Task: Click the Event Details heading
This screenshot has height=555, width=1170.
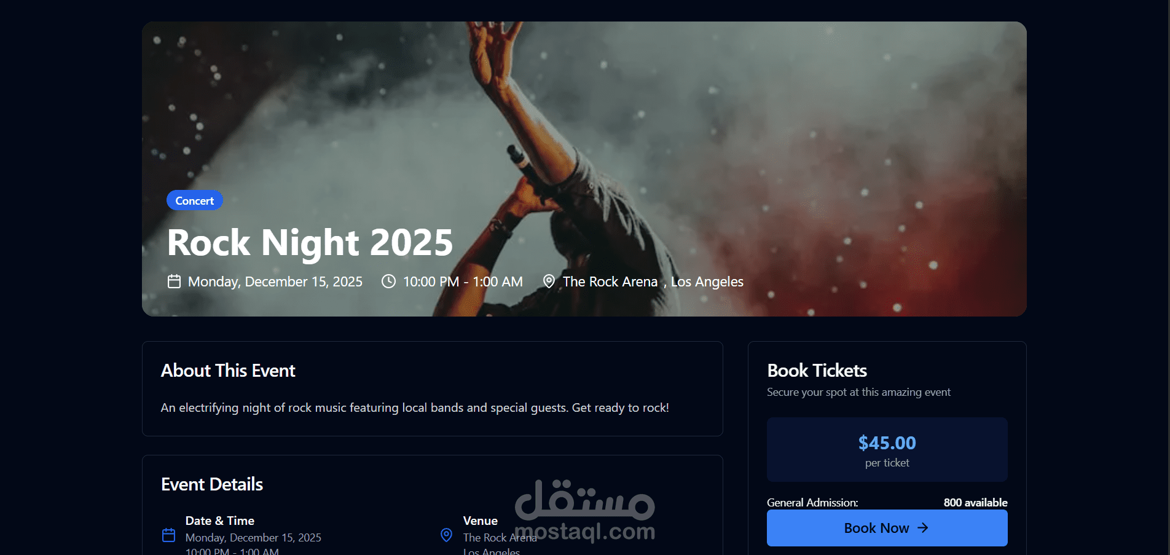Action: click(x=212, y=484)
